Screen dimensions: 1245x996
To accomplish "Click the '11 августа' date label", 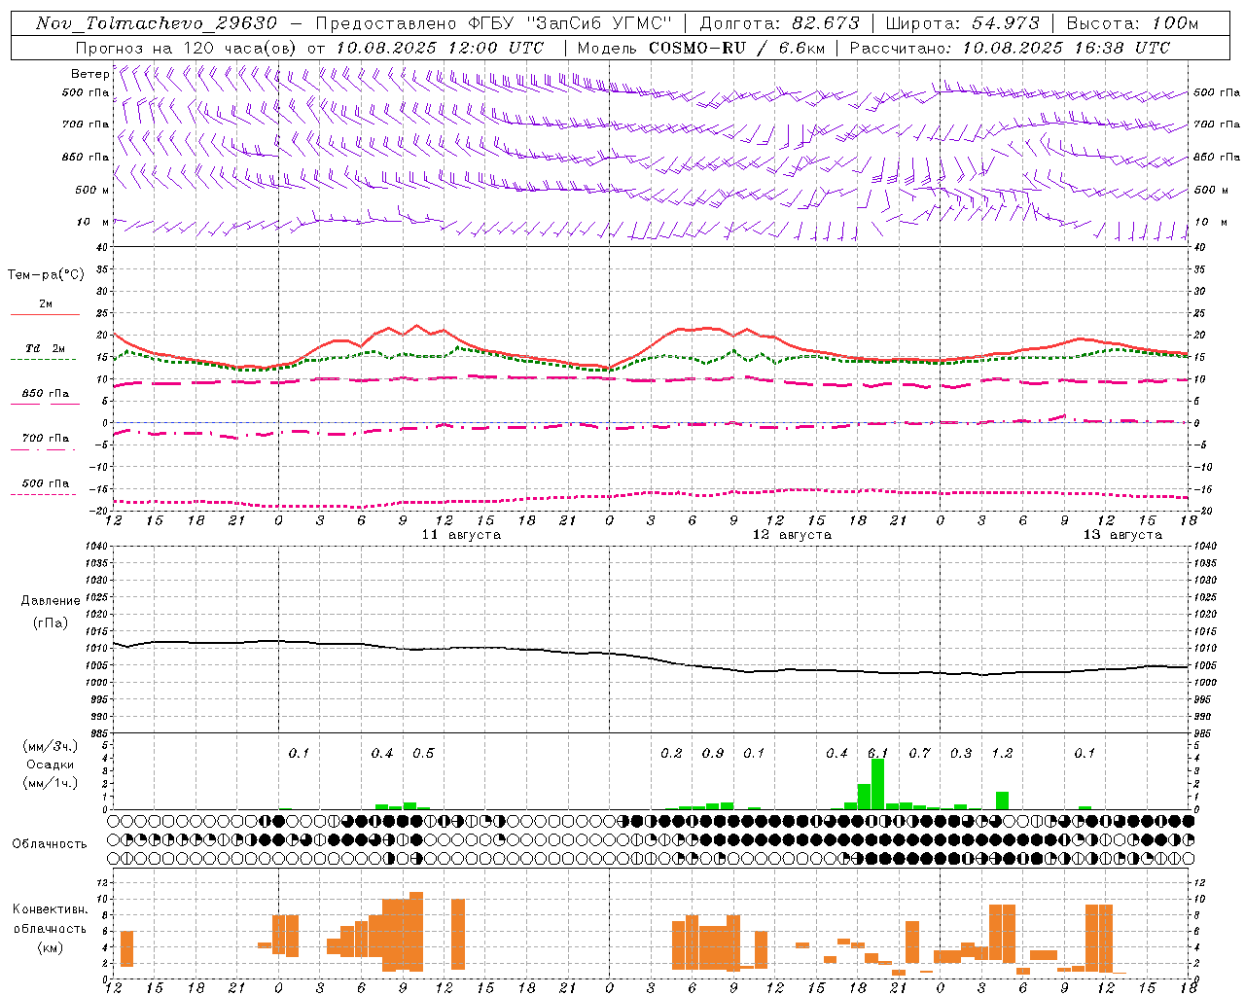I will (461, 535).
